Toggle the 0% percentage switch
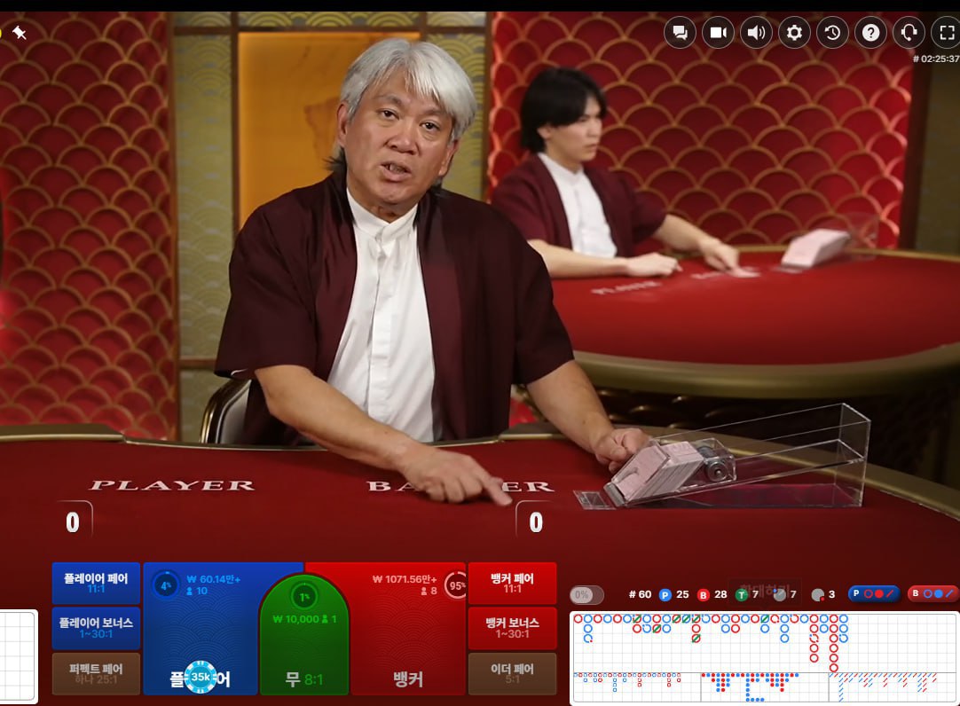The height and width of the screenshot is (706, 960). tap(586, 594)
